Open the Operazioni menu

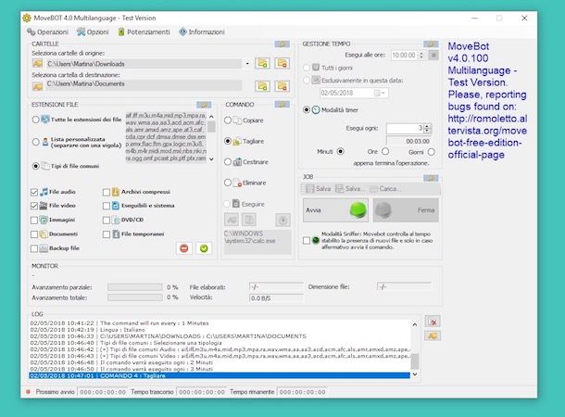click(47, 32)
